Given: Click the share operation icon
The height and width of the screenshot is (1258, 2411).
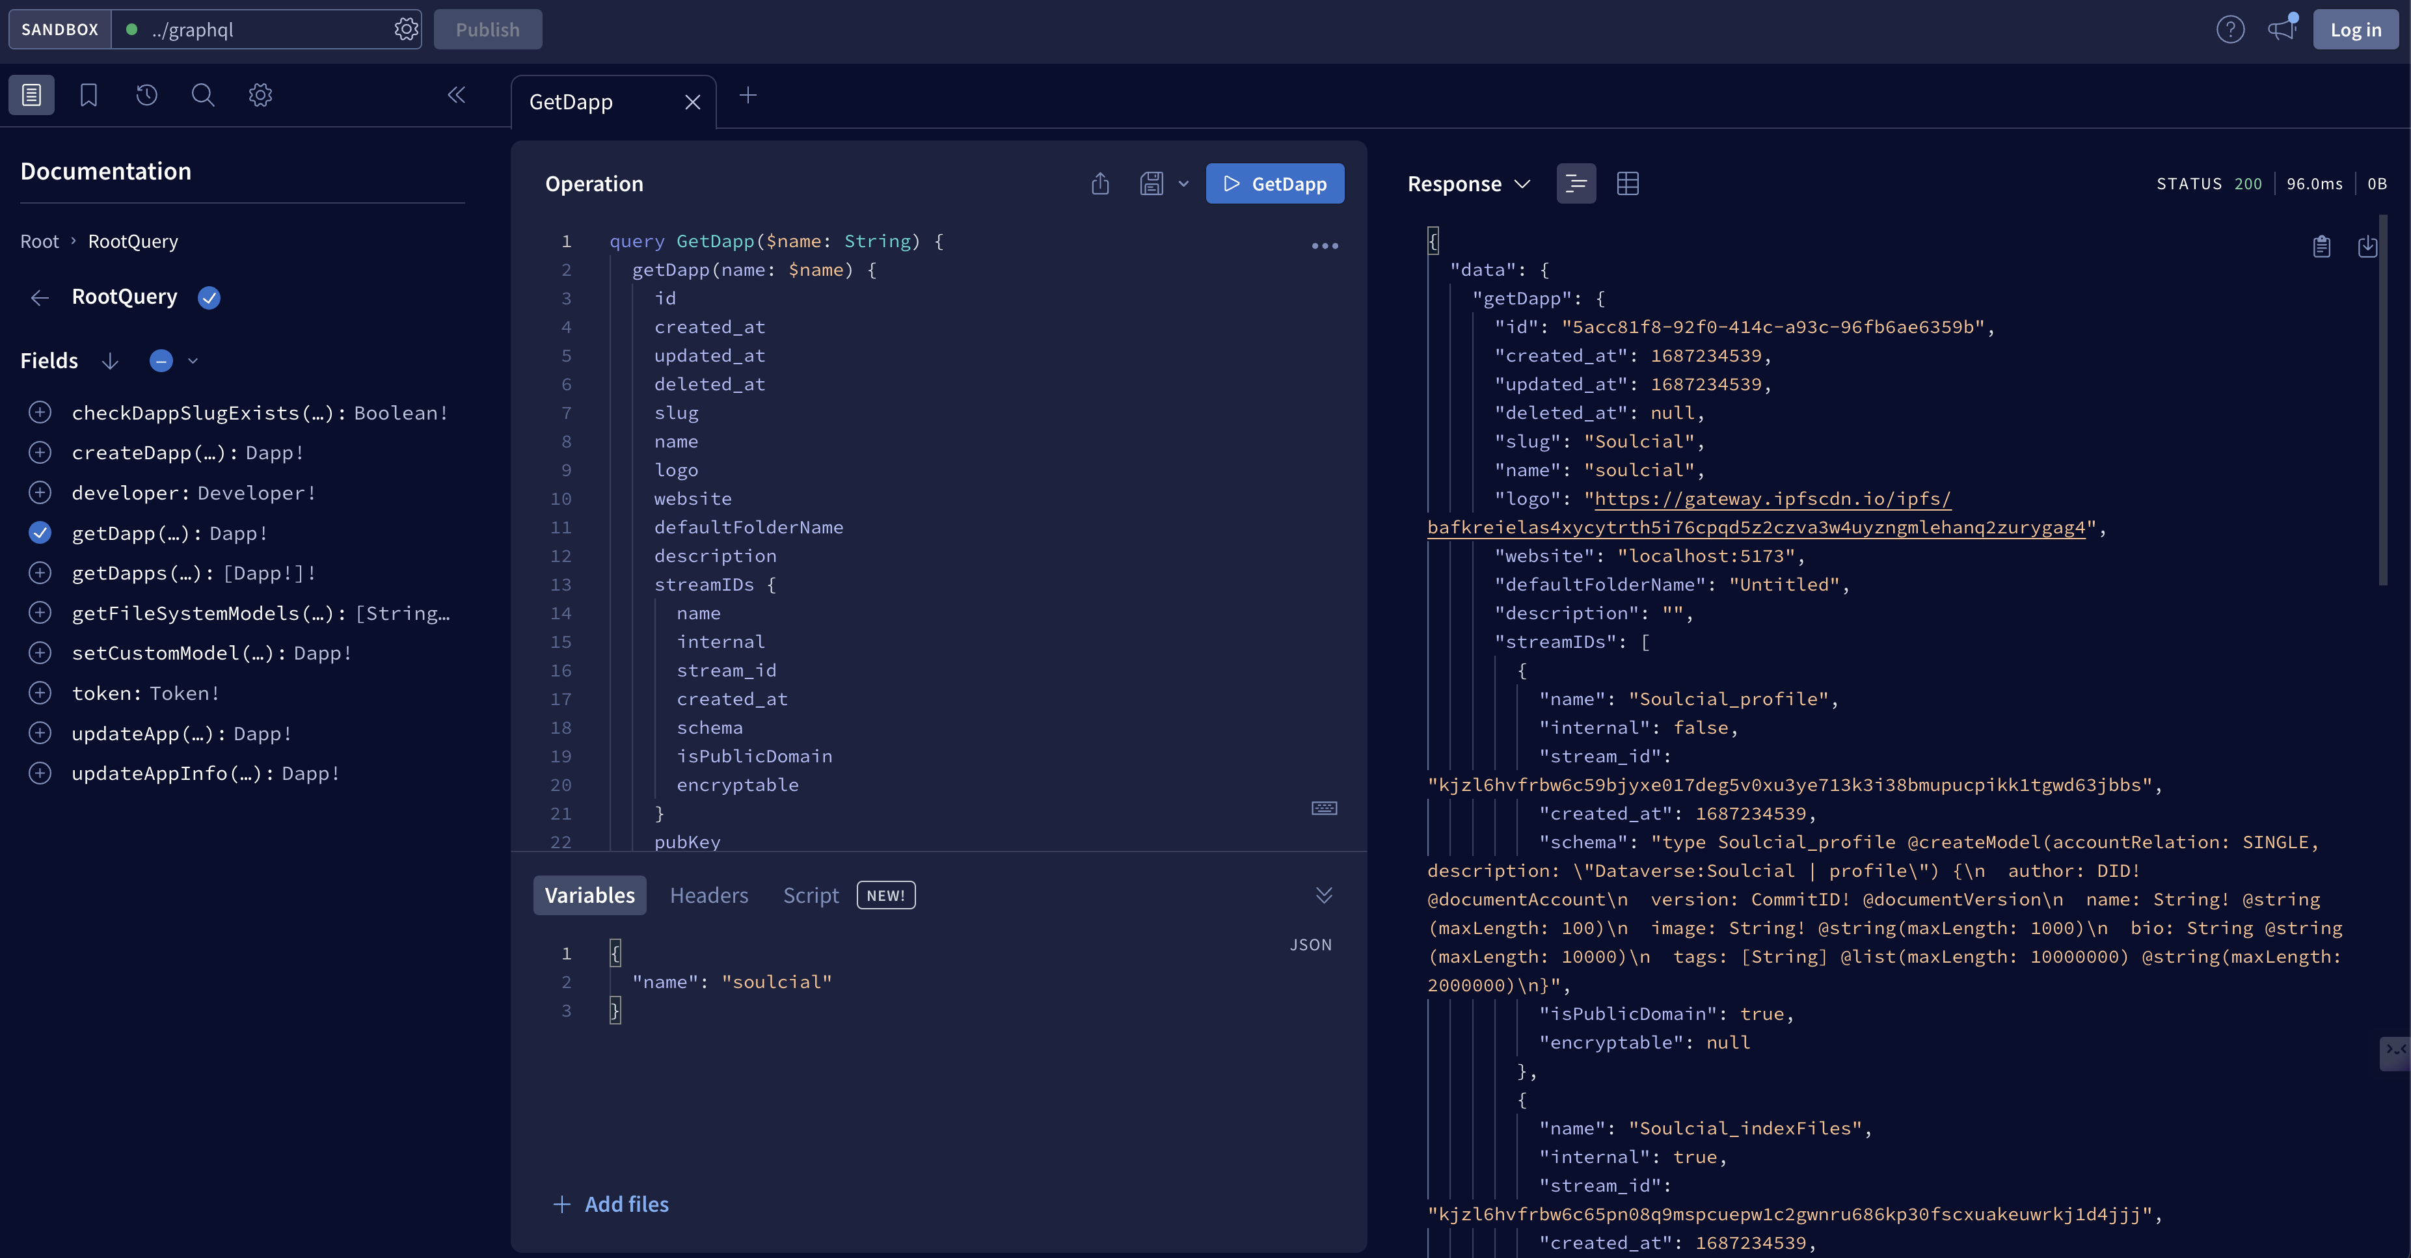Looking at the screenshot, I should 1099,183.
